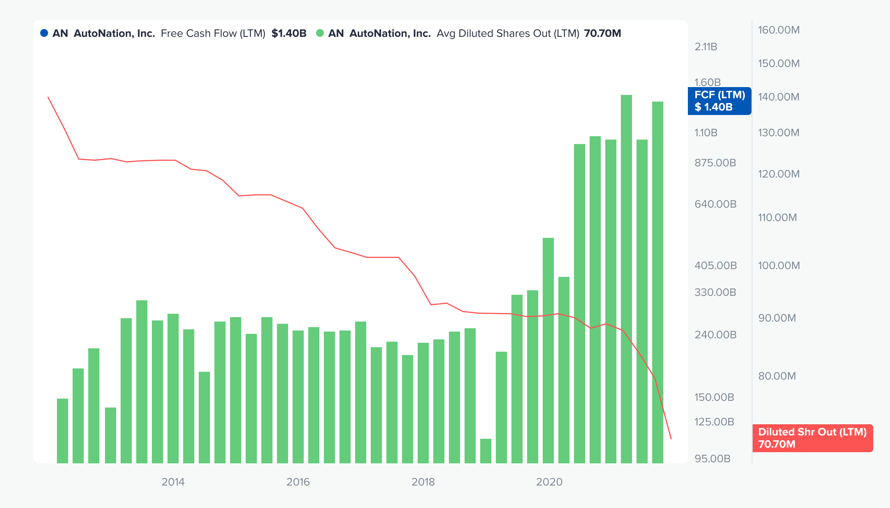
Task: Click the 640.00B axis label
Action: [715, 204]
